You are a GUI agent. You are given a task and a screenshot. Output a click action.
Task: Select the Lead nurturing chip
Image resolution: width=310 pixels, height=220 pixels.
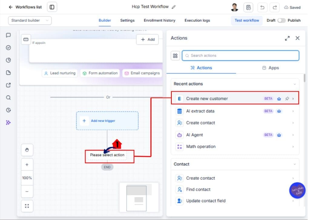click(x=60, y=73)
